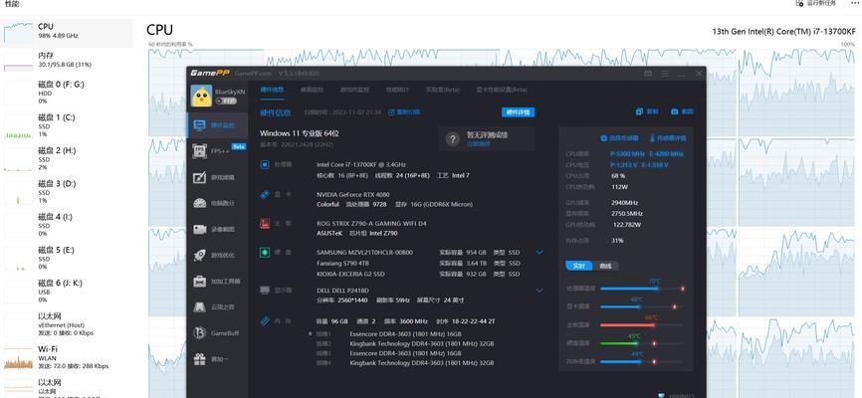Viewport: 862px width, 398px height.
Task: Open the GamePP title bar message icon
Action: (648, 74)
